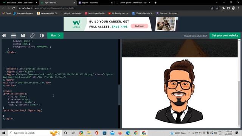The width and height of the screenshot is (242, 136).
Task: Open the Gmail bookmark
Action: click(7, 14)
